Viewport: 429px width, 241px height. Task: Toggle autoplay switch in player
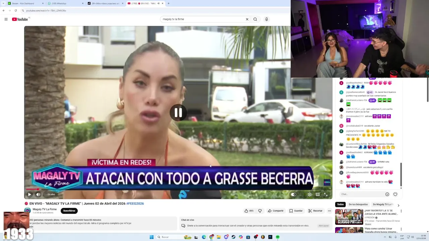pyautogui.click(x=294, y=194)
